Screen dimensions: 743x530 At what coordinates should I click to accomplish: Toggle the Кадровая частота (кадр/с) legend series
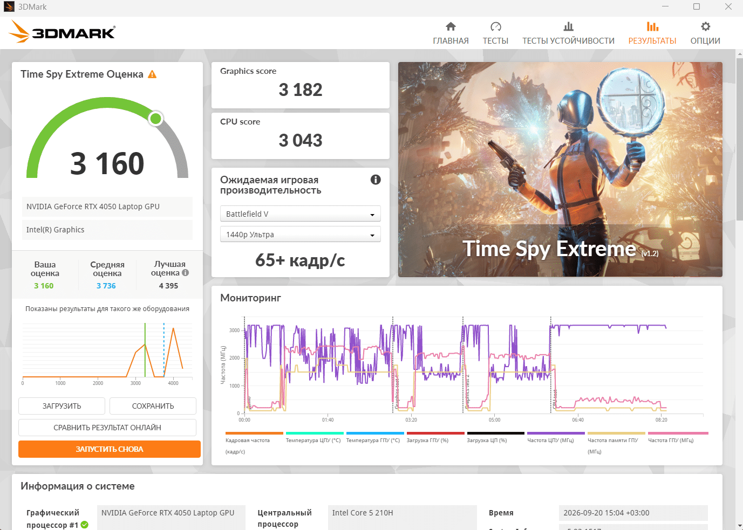pos(254,443)
